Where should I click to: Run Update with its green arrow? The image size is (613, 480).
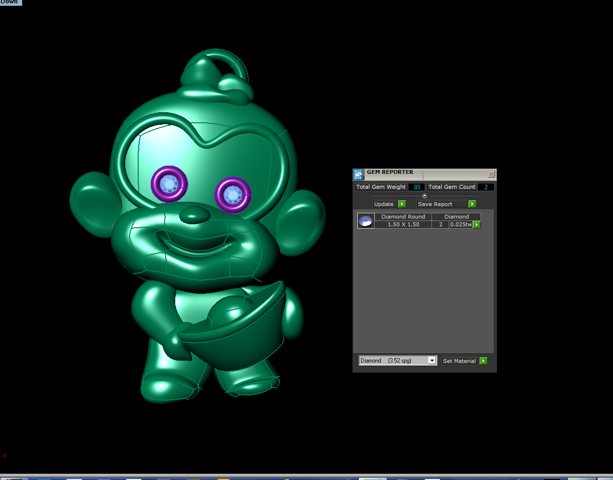coord(402,204)
